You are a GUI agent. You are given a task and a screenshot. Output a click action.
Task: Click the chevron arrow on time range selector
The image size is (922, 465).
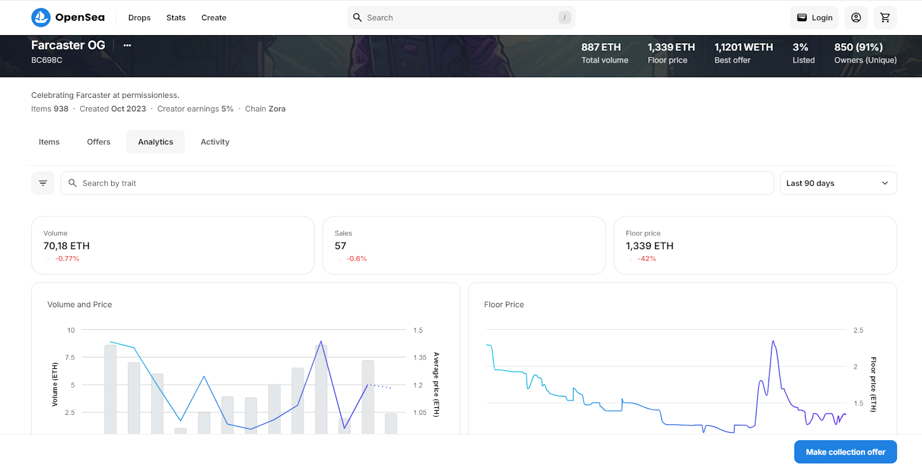885,183
